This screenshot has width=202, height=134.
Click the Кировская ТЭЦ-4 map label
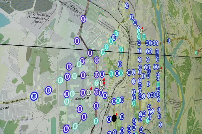click(x=77, y=13)
